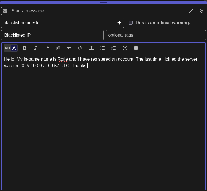The image size is (207, 191).
Task: Open the heading size options
Action: 47,48
